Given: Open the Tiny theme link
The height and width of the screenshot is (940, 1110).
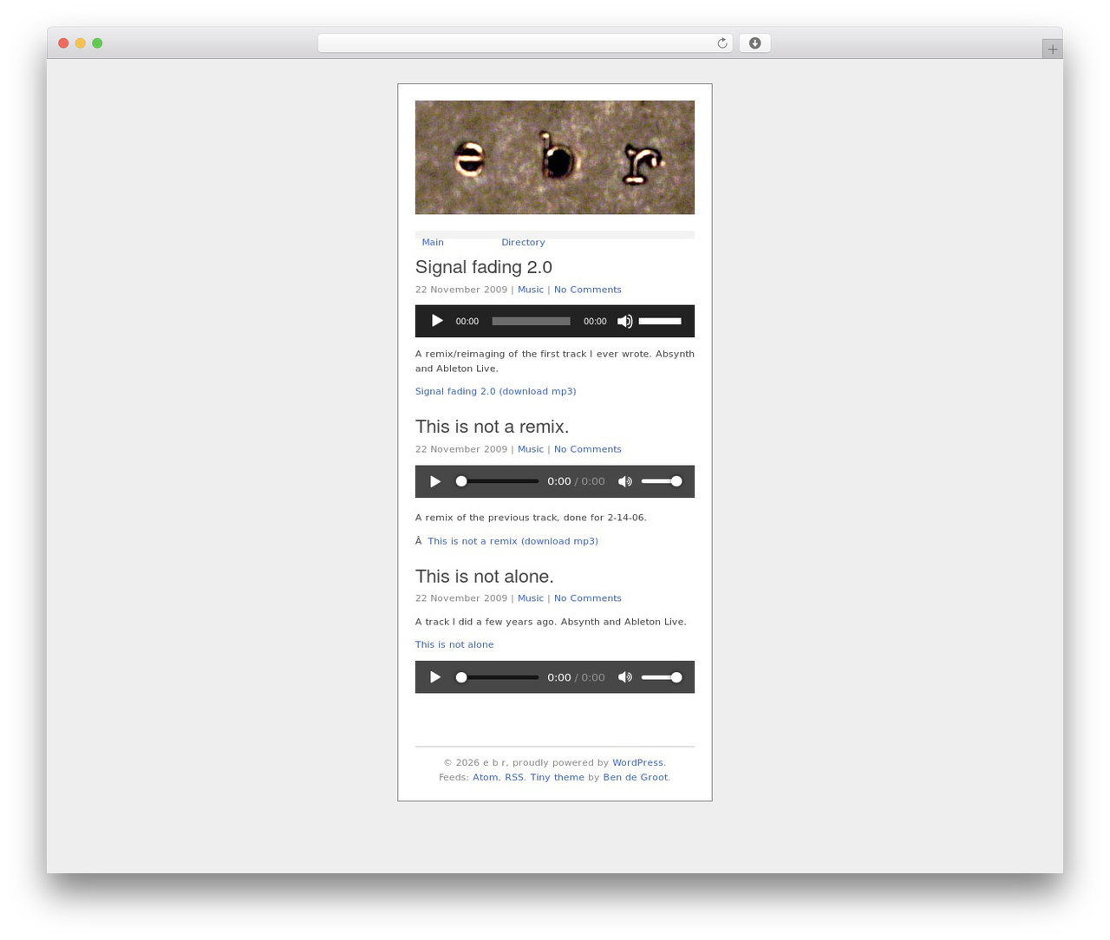Looking at the screenshot, I should click(557, 778).
